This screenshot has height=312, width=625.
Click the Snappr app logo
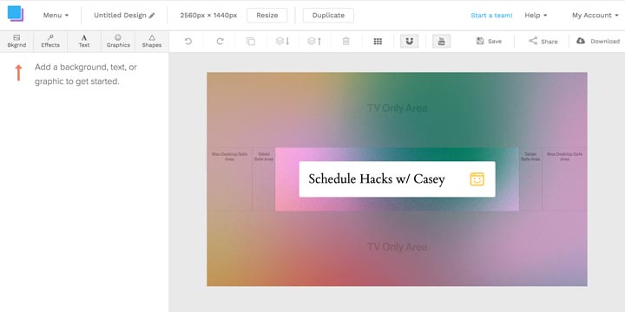click(16, 14)
